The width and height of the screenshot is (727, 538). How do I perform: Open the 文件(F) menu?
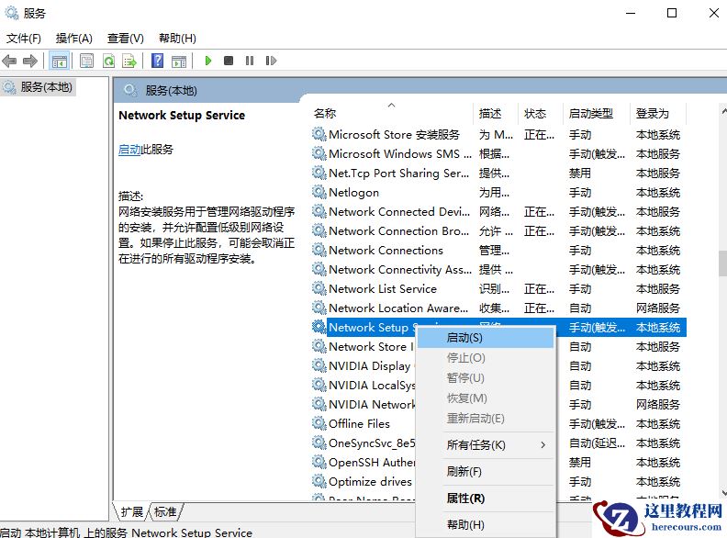pyautogui.click(x=24, y=38)
